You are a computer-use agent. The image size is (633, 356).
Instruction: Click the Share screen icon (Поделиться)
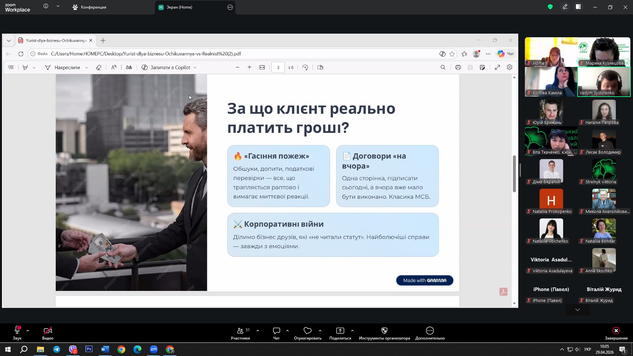(x=340, y=331)
